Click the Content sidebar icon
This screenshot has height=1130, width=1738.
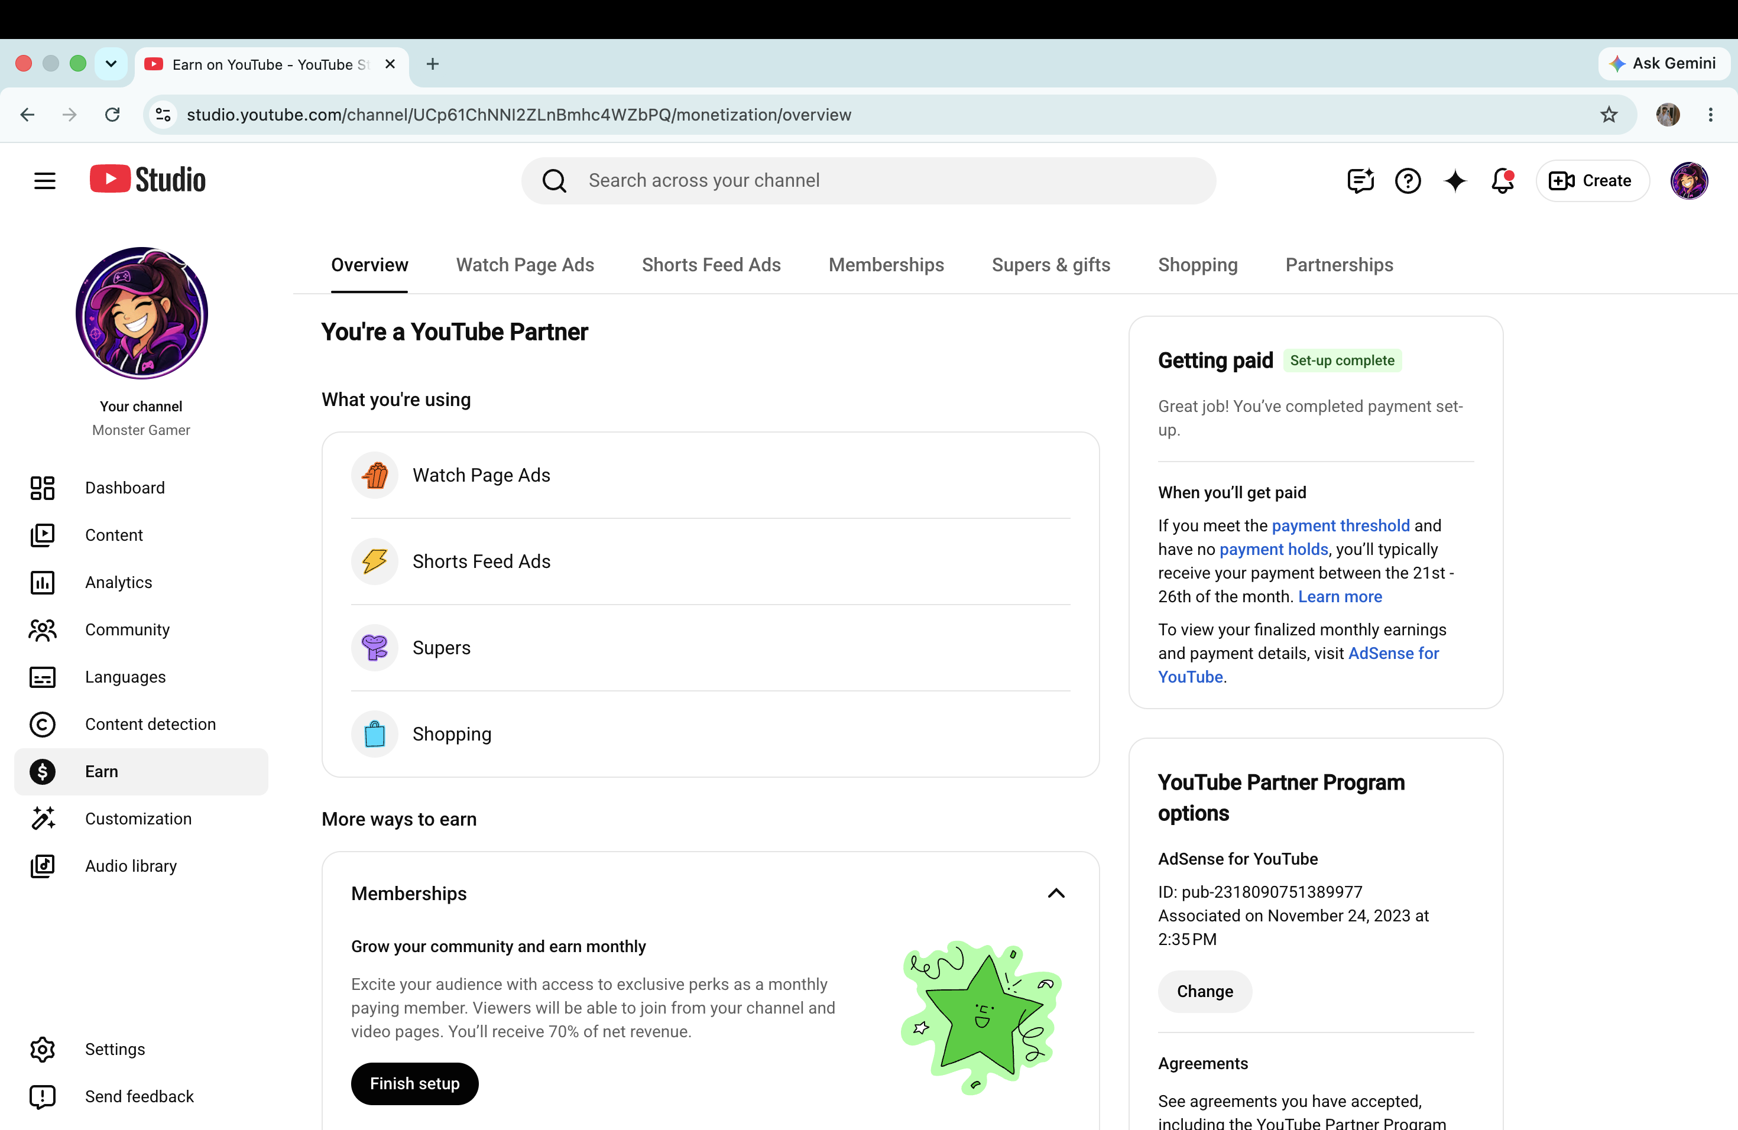[x=43, y=535]
